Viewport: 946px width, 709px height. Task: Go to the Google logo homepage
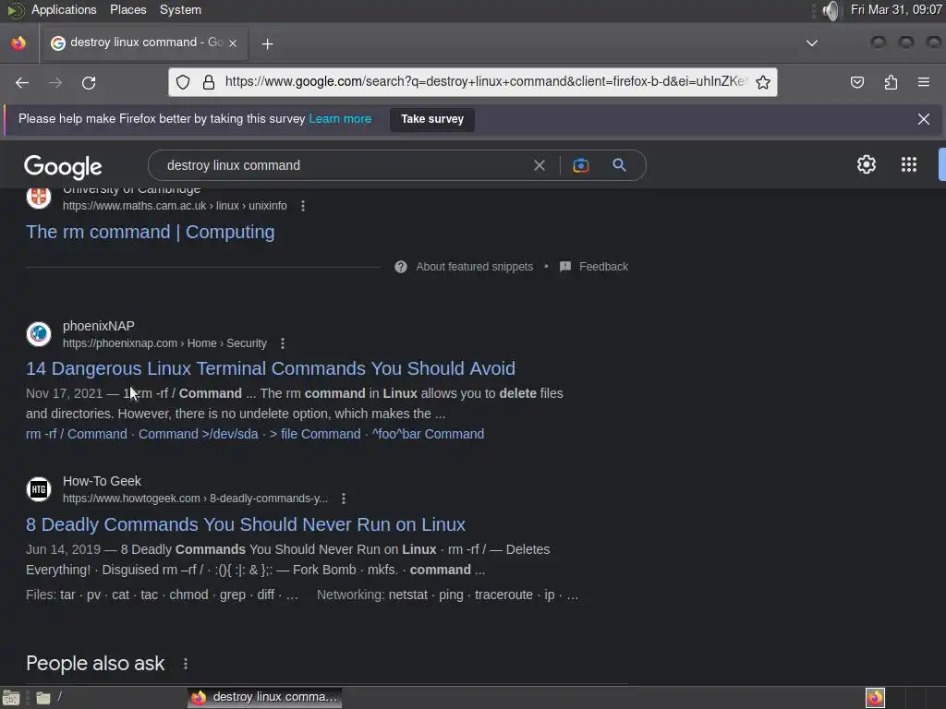(x=64, y=166)
